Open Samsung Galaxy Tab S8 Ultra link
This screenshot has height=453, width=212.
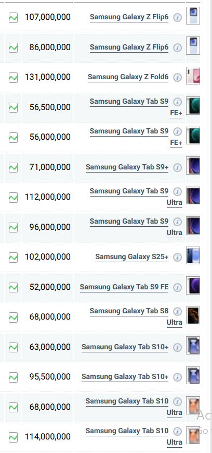pyautogui.click(x=136, y=316)
